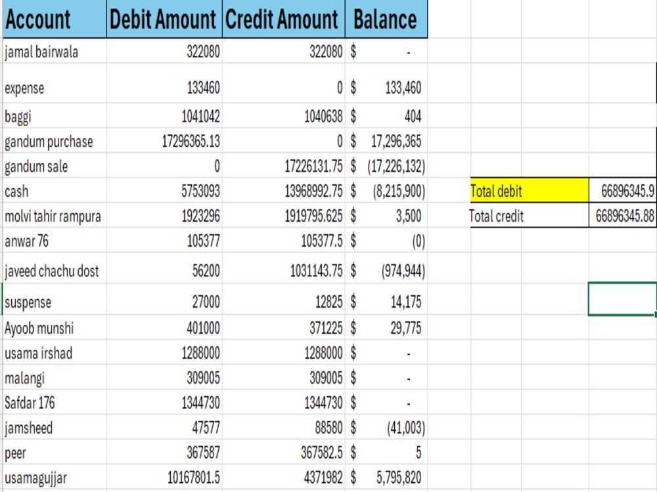Screen dimensions: 657x492
Task: Select balance cell showing (17,226,132)
Action: tap(386, 166)
